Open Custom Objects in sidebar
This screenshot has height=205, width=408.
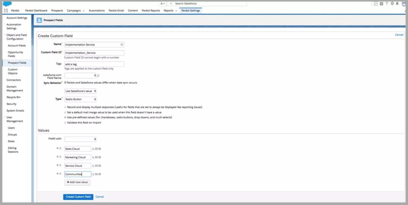pyautogui.click(x=12, y=71)
